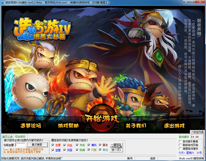The height and width of the screenshot is (161, 206).
Task: Toggle the 回蓝 checkbox
Action: [65, 150]
